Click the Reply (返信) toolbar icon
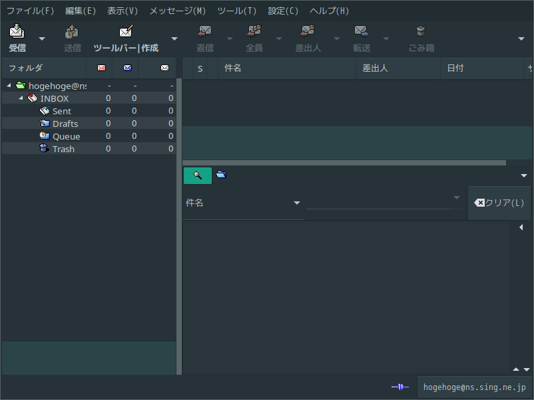This screenshot has width=534, height=400. [204, 32]
